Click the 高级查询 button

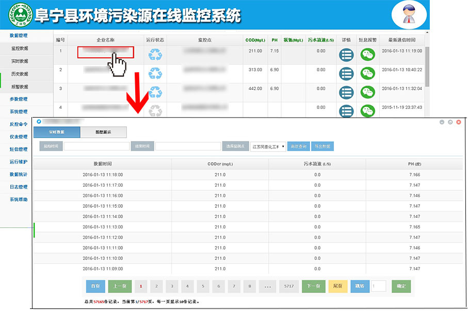click(x=298, y=146)
